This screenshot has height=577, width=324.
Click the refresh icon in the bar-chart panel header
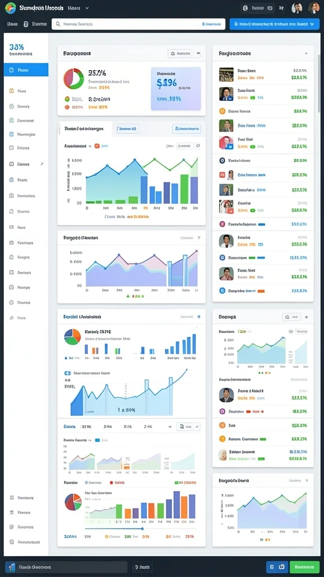pyautogui.click(x=198, y=146)
